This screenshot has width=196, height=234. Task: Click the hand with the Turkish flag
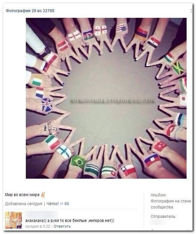tap(159, 146)
